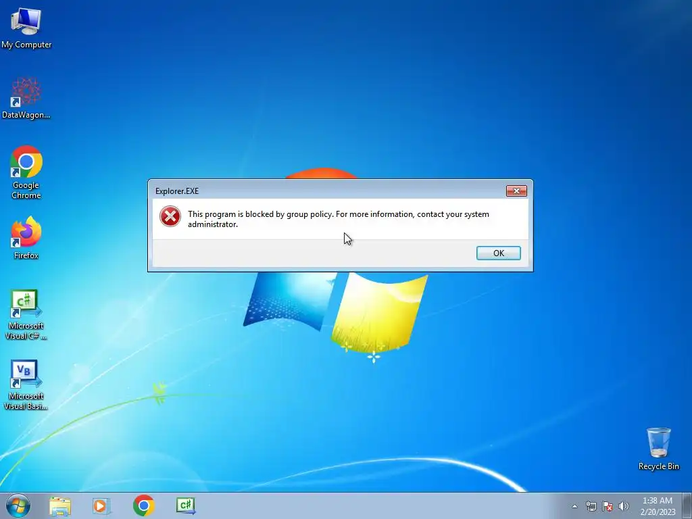Select the DataWagon desktop shortcut
This screenshot has height=519, width=692.
26,98
